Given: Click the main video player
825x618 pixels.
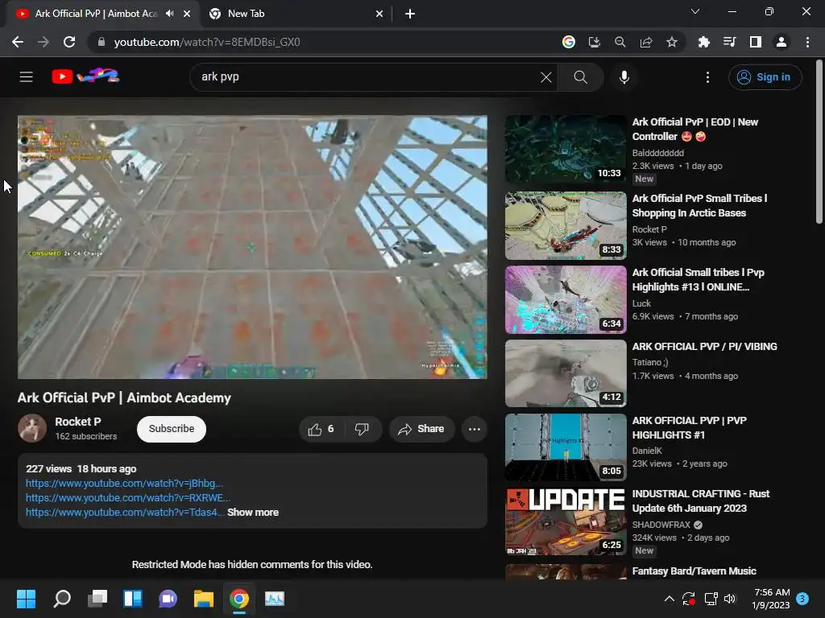Looking at the screenshot, I should [x=252, y=247].
